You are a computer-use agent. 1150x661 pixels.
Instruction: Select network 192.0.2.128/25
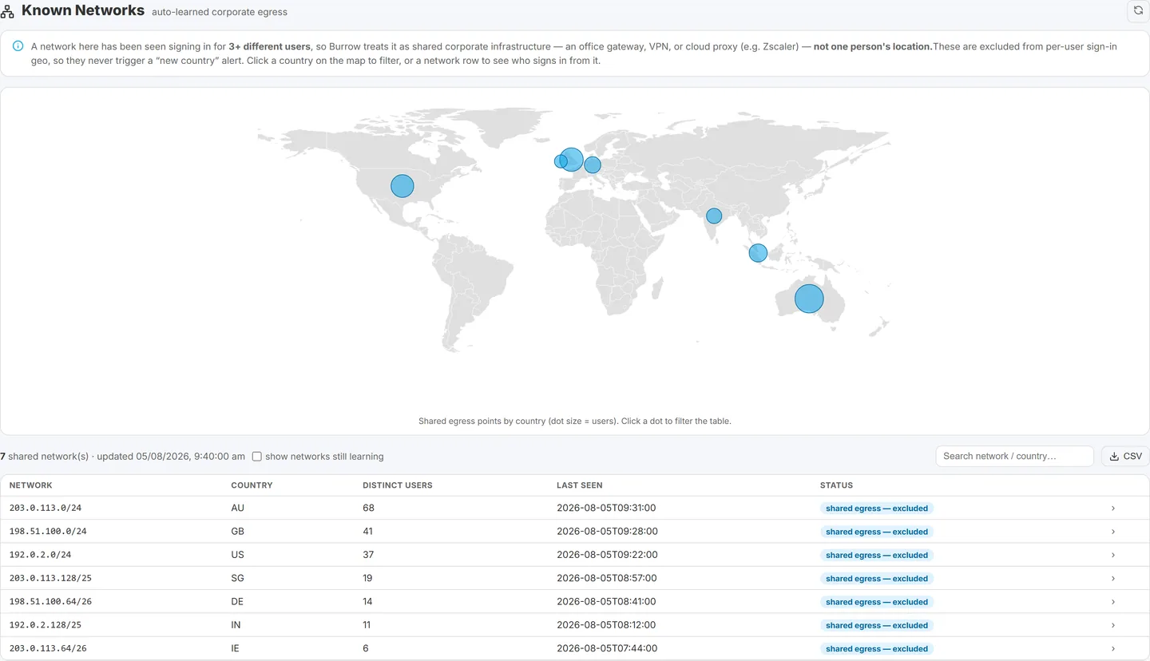[46, 625]
